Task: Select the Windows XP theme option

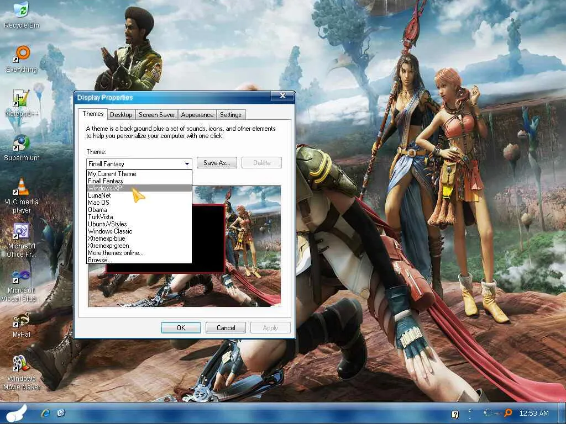Action: 139,188
